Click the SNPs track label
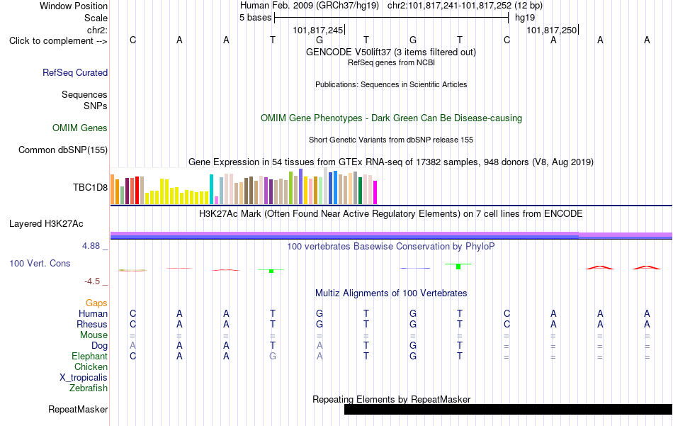Viewport: 673px width, 426px height. click(x=96, y=106)
